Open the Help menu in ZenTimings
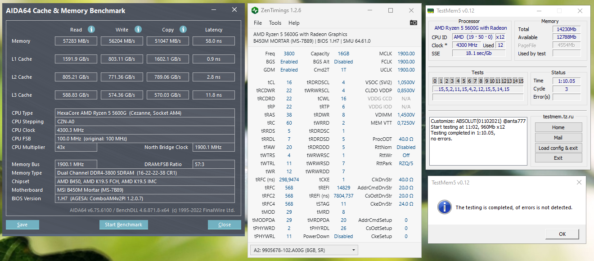The width and height of the screenshot is (594, 261). point(294,23)
